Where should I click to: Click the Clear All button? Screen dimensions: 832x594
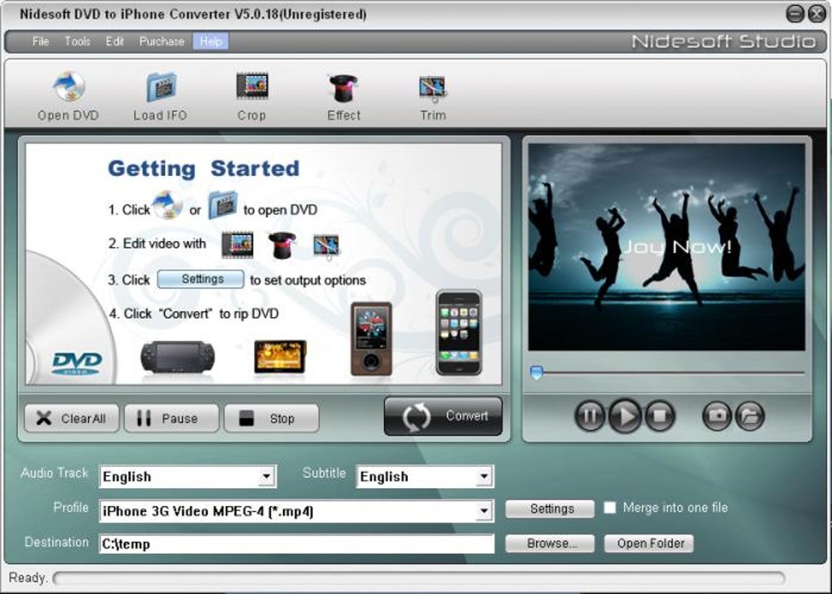[72, 418]
